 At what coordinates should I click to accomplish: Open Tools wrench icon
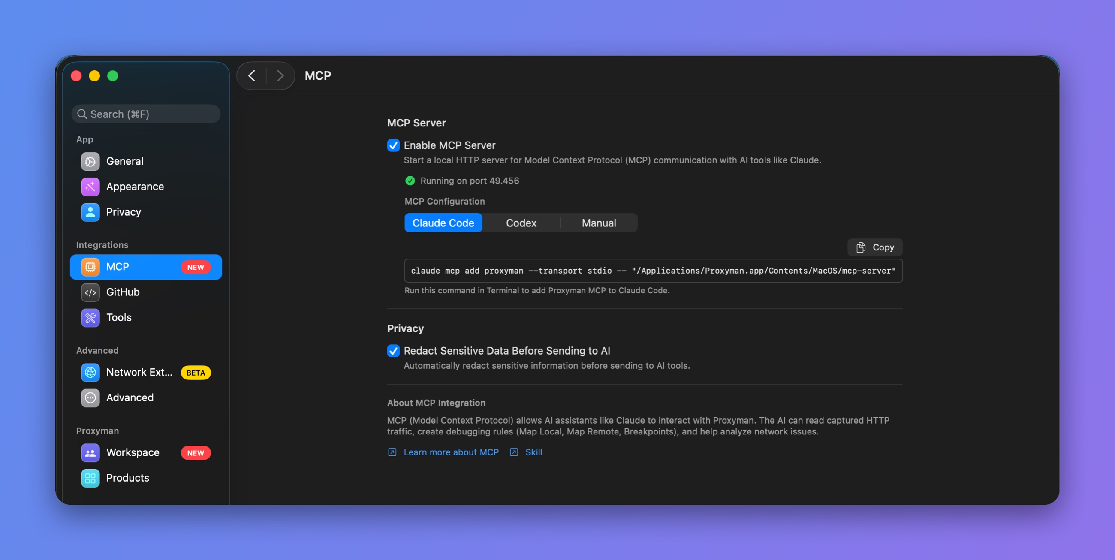click(x=90, y=318)
